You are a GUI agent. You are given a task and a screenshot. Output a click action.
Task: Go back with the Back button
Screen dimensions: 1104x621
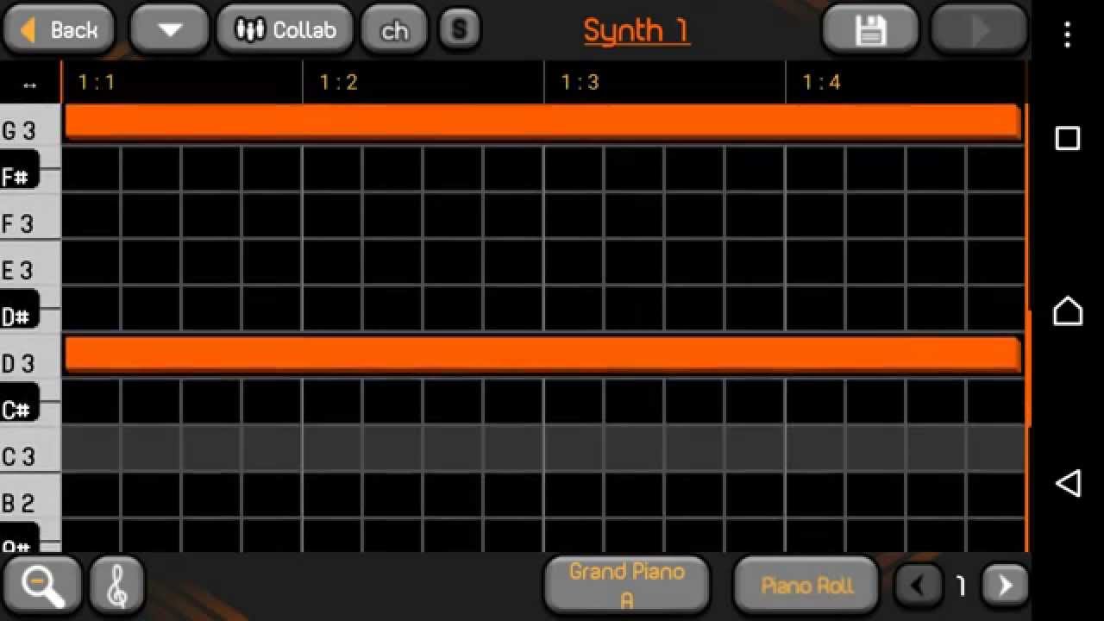pos(59,30)
